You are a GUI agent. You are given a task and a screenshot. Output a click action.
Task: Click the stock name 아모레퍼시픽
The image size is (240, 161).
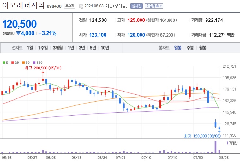click(23, 5)
